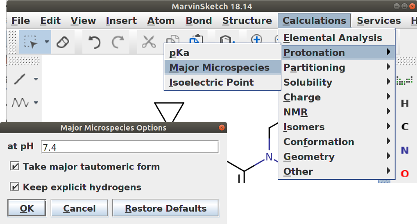This screenshot has width=417, height=224.
Task: Open the View menu
Action: (83, 20)
